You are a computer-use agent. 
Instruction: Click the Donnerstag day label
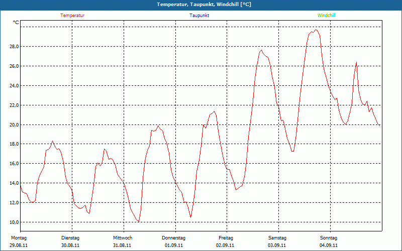click(x=173, y=238)
